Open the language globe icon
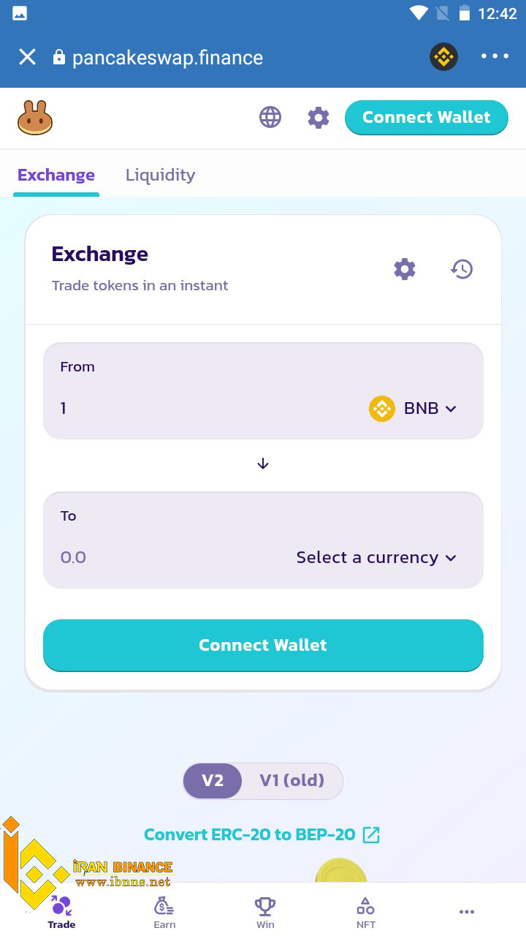 [x=270, y=117]
